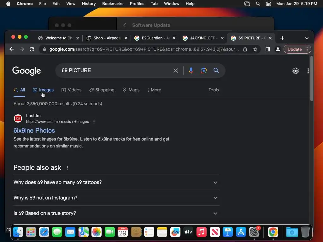
Task: Click the Google logo to go home
Action: [x=26, y=71]
